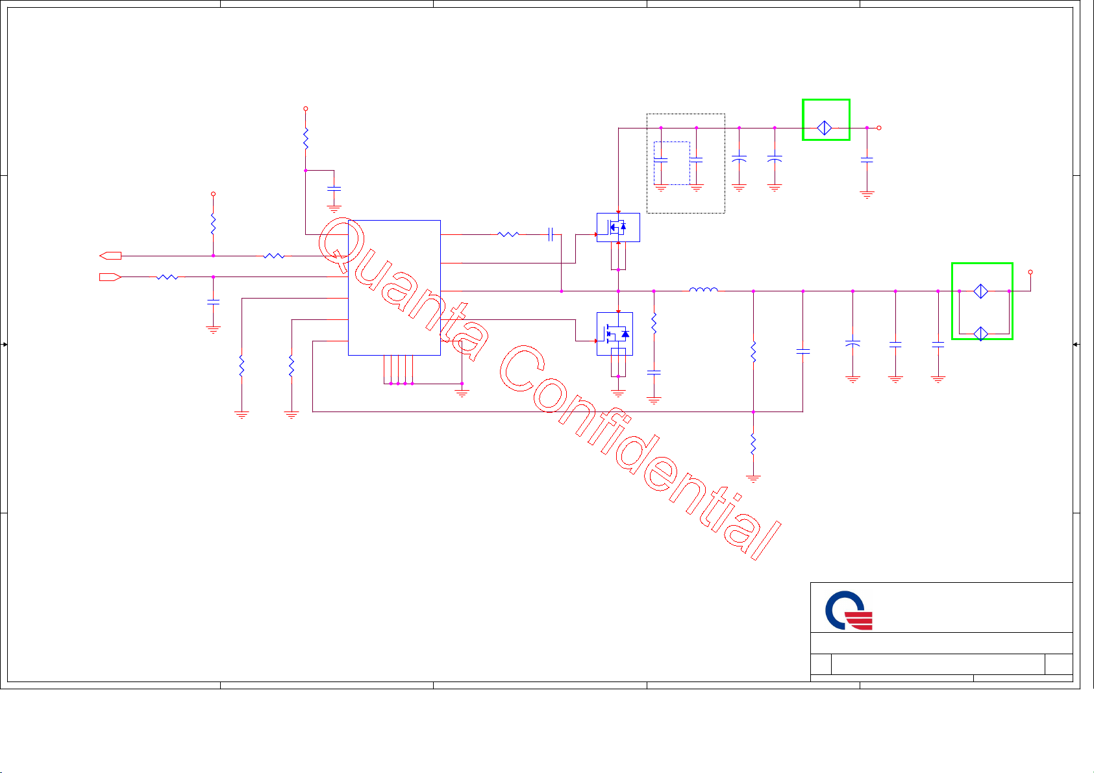Select the inductor symbol on the output line
The image size is (1094, 773).
(703, 290)
